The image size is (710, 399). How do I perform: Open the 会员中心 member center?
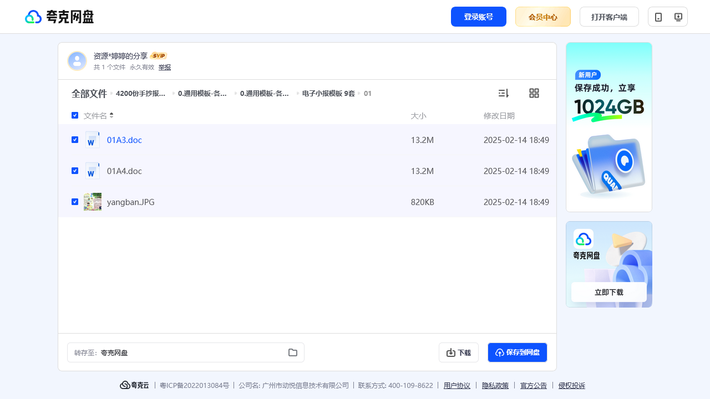[x=543, y=17]
